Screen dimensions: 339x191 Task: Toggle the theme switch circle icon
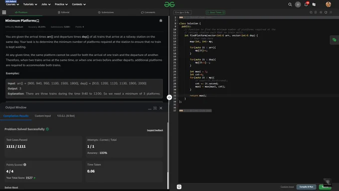point(298,4)
